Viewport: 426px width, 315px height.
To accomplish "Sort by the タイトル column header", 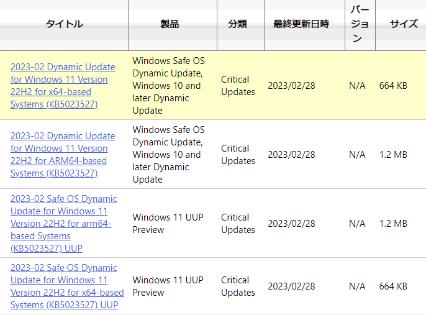I will pyautogui.click(x=64, y=24).
